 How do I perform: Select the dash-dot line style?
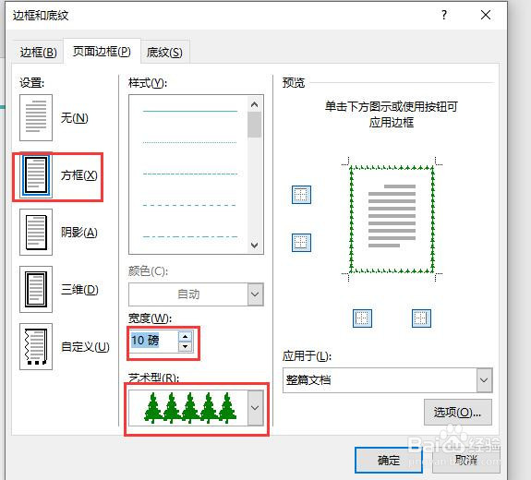coord(189,236)
